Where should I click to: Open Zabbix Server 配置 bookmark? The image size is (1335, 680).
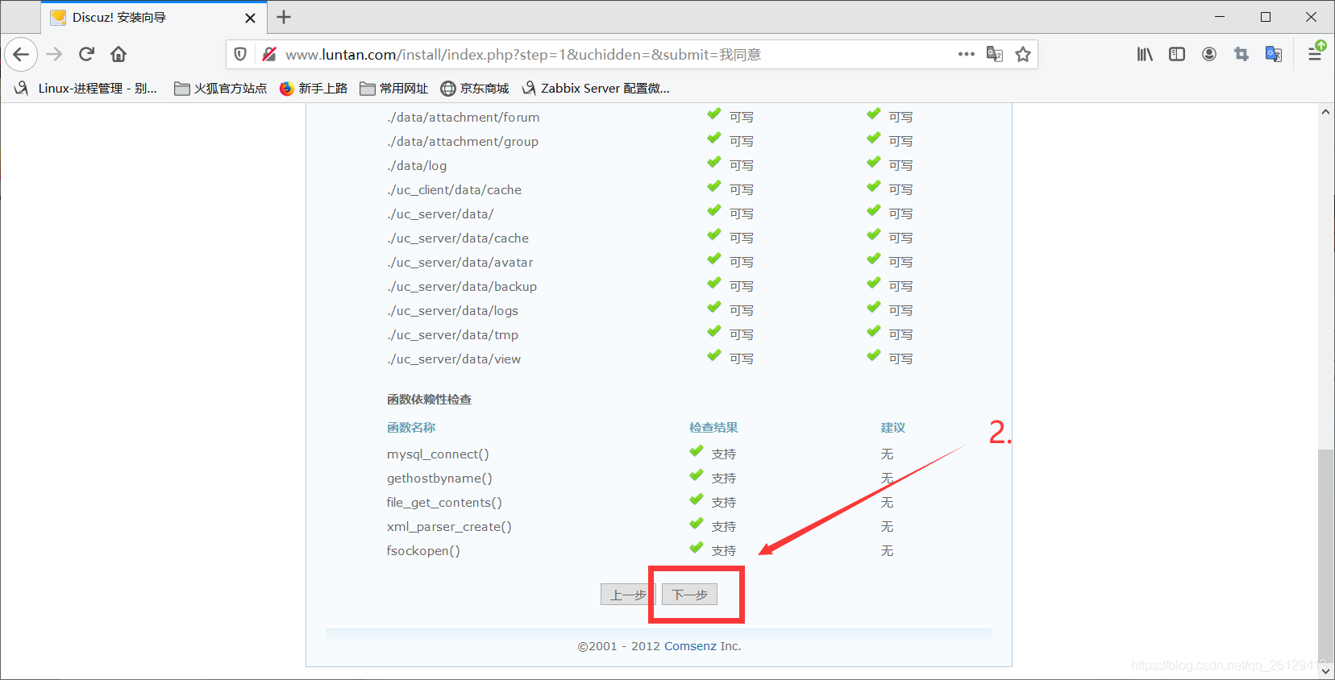pyautogui.click(x=596, y=88)
